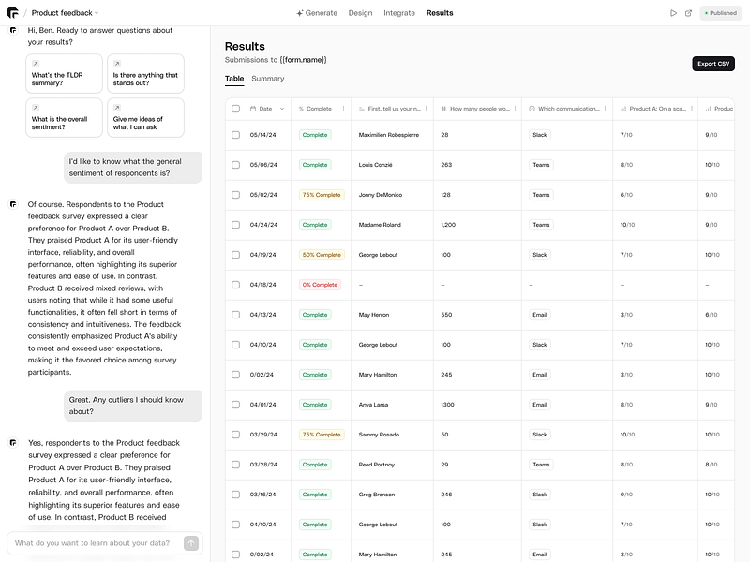
Task: Open the Published status dropdown
Action: coord(721,13)
